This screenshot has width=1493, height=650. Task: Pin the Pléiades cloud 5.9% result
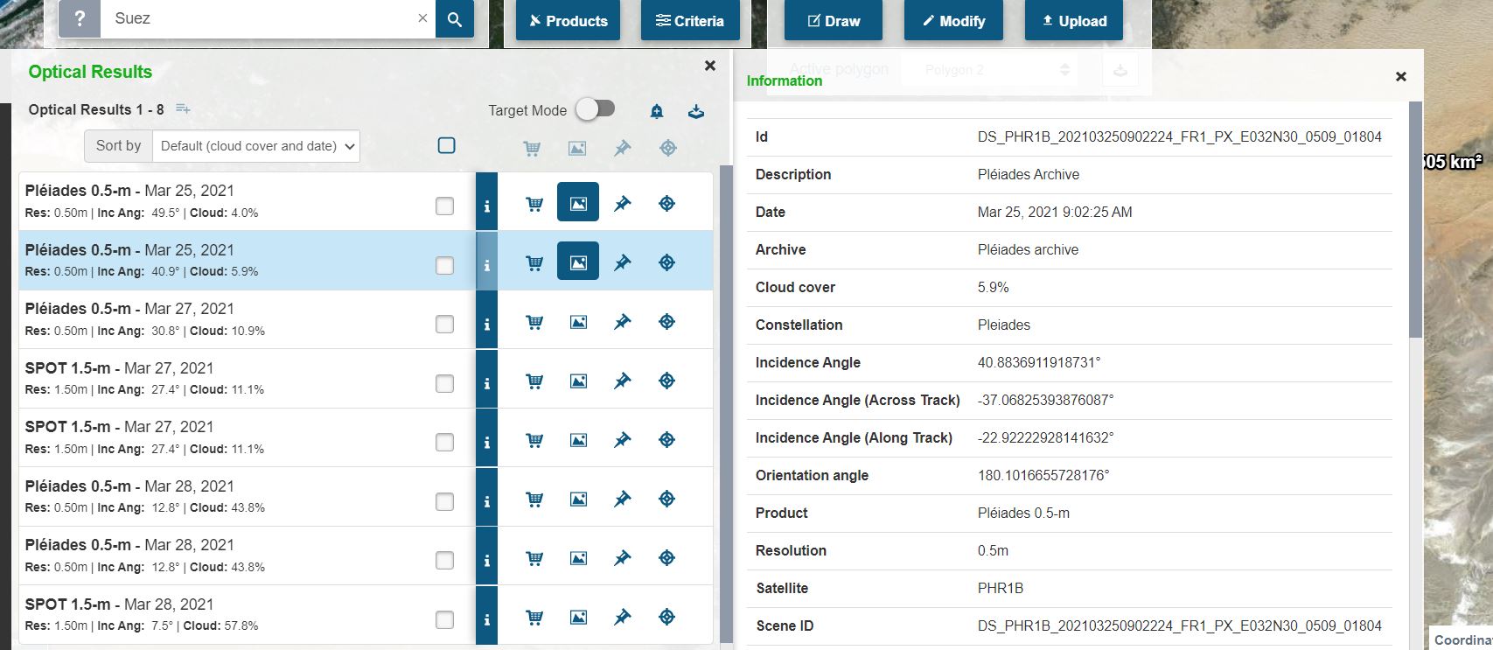(x=622, y=262)
